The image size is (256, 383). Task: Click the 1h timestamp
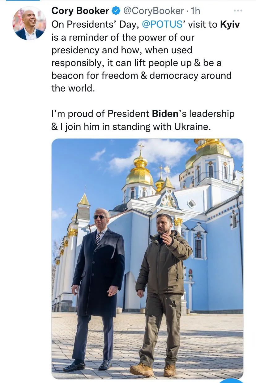[195, 11]
